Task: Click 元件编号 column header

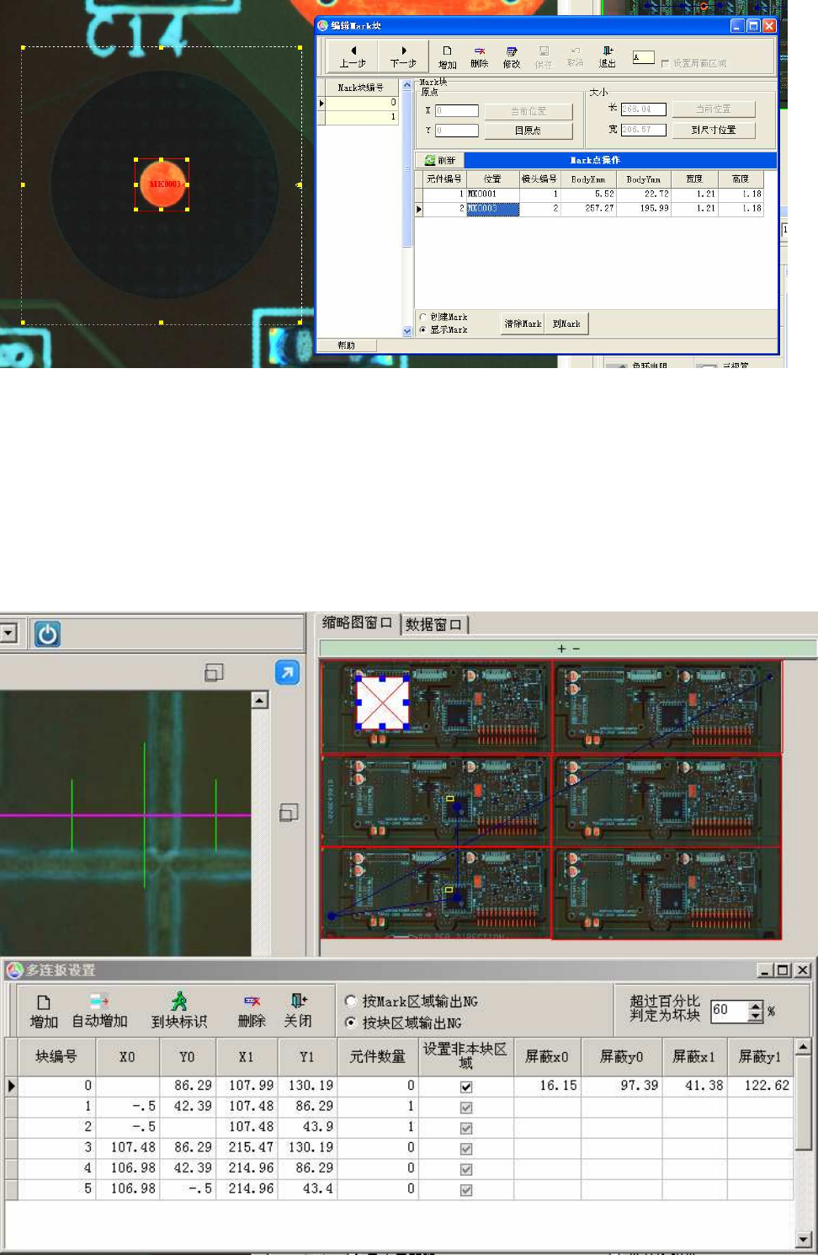Action: click(x=444, y=179)
